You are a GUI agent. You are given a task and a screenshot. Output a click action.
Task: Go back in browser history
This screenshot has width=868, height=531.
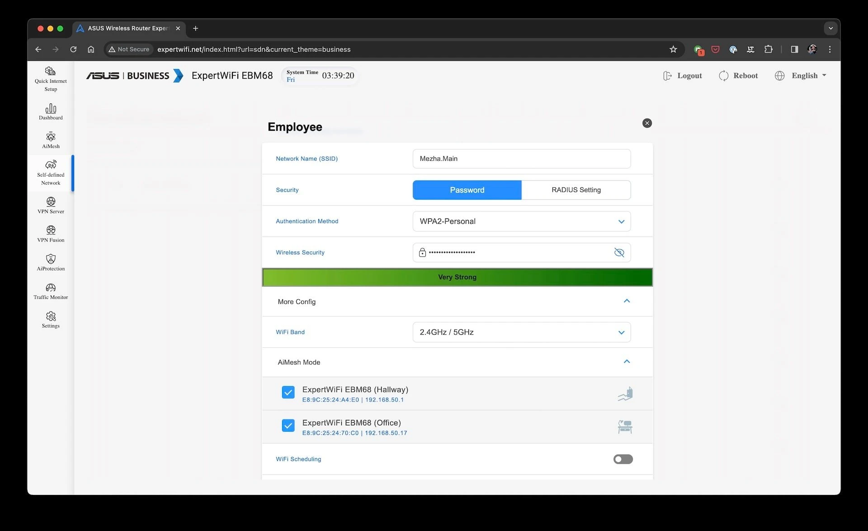tap(38, 49)
